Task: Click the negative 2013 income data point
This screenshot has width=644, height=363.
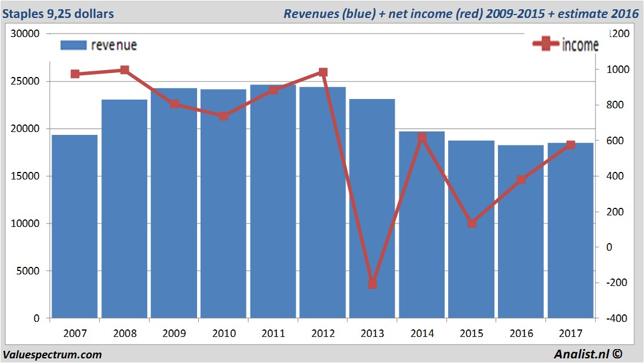Action: [x=372, y=284]
